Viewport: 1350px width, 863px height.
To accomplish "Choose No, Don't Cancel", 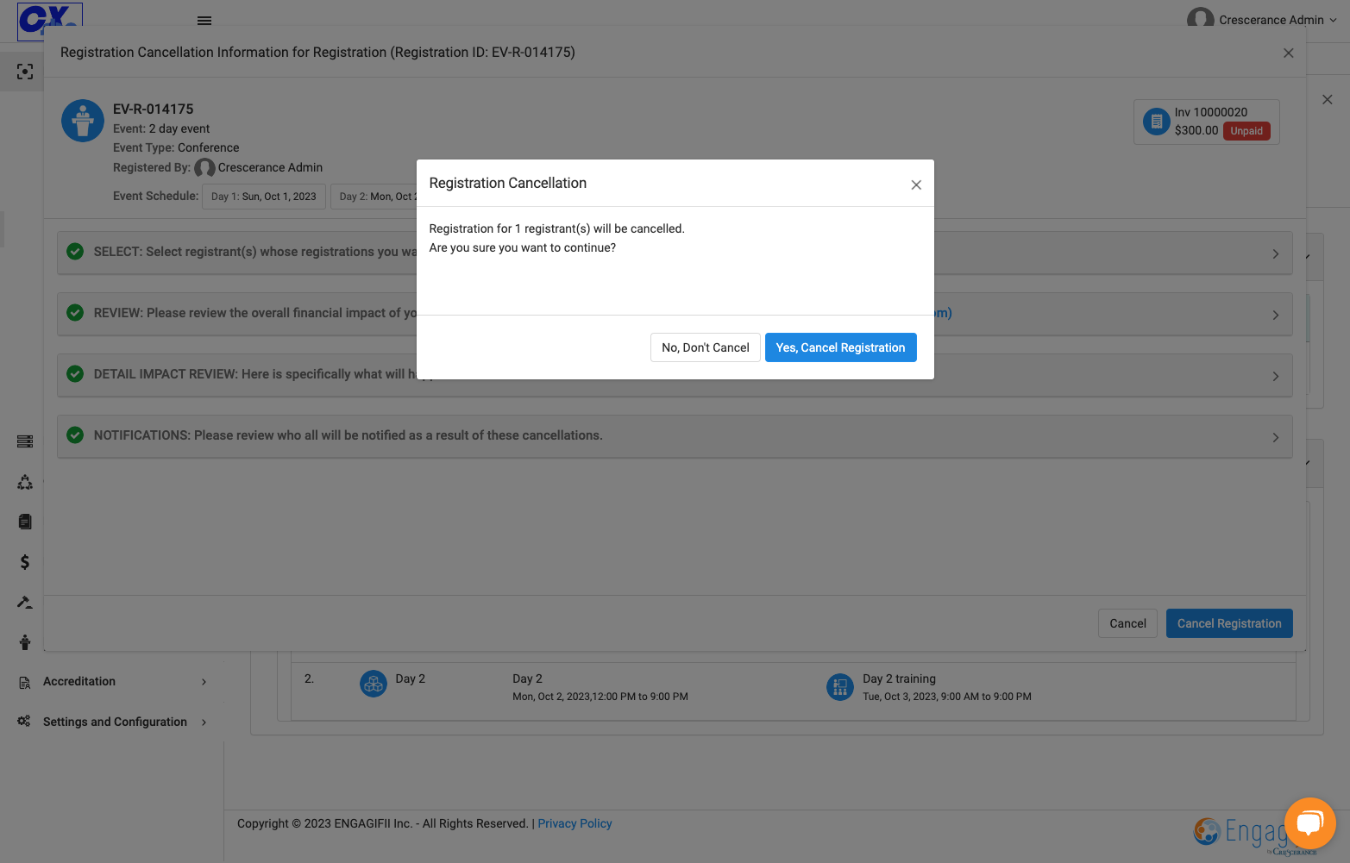I will (705, 347).
